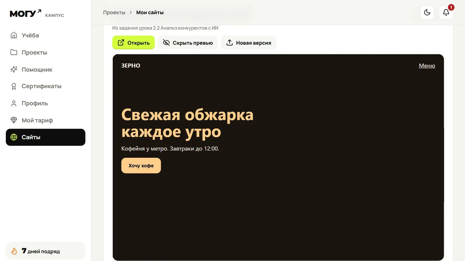Click the red notification count badge
The image size is (465, 261).
coord(451,7)
